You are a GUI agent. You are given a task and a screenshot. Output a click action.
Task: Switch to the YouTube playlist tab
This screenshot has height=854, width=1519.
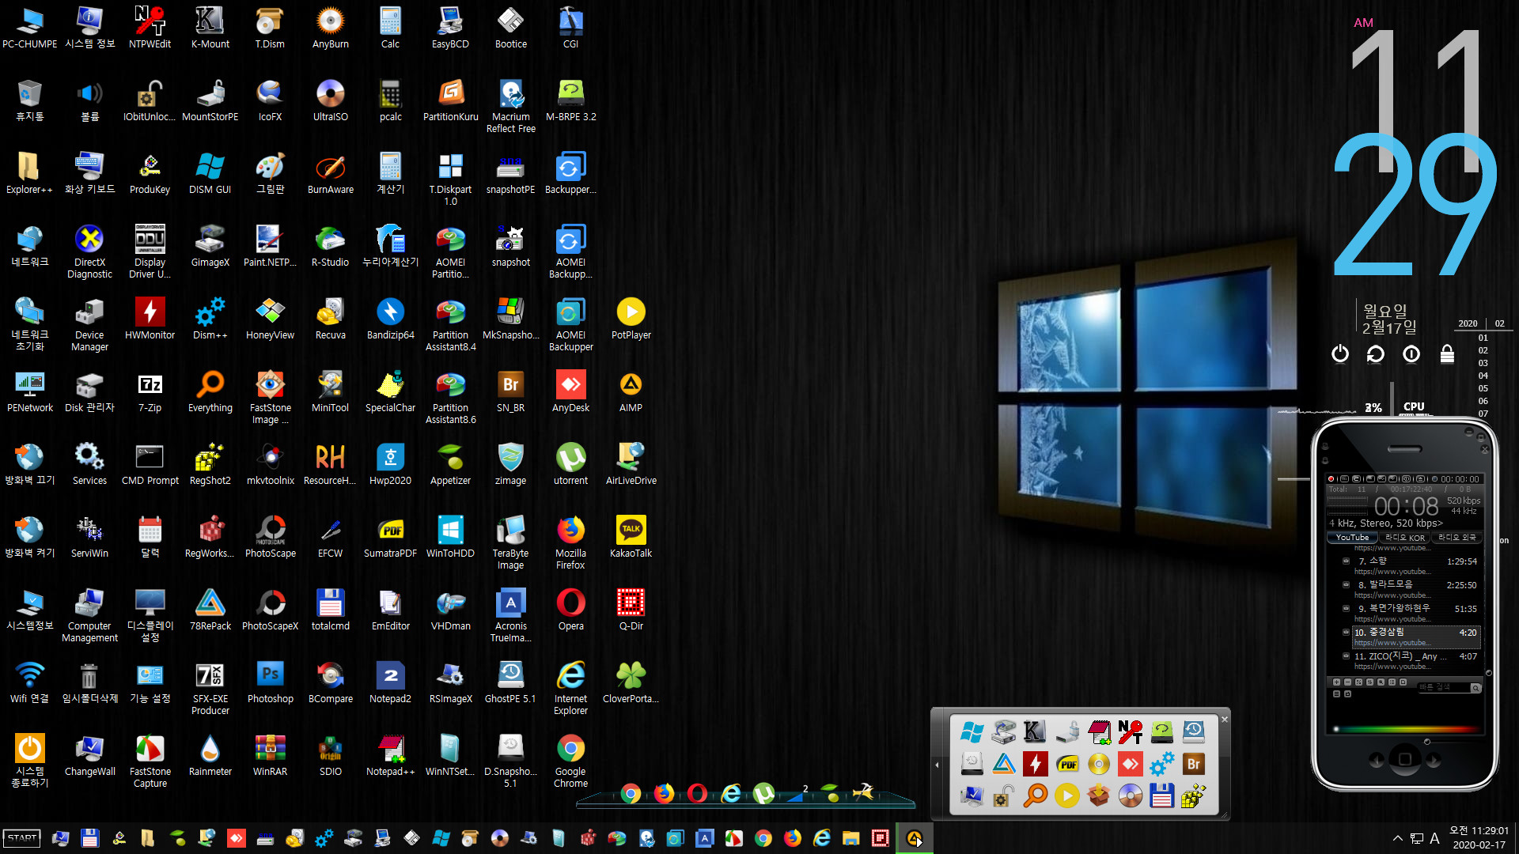click(1352, 537)
